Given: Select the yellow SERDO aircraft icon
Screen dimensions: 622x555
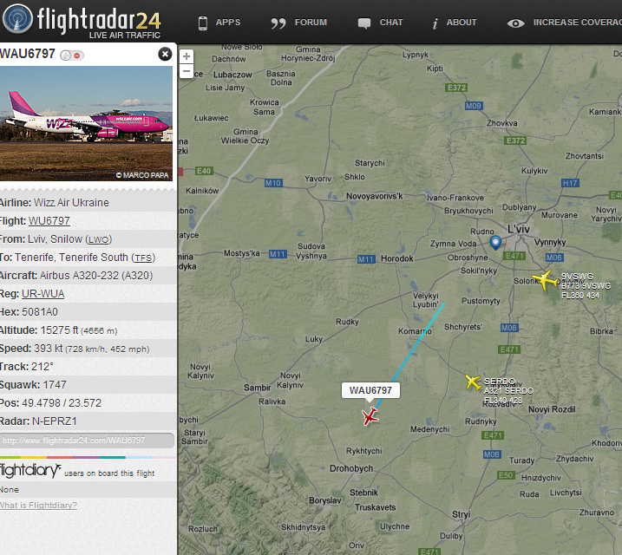Looking at the screenshot, I should pos(473,382).
